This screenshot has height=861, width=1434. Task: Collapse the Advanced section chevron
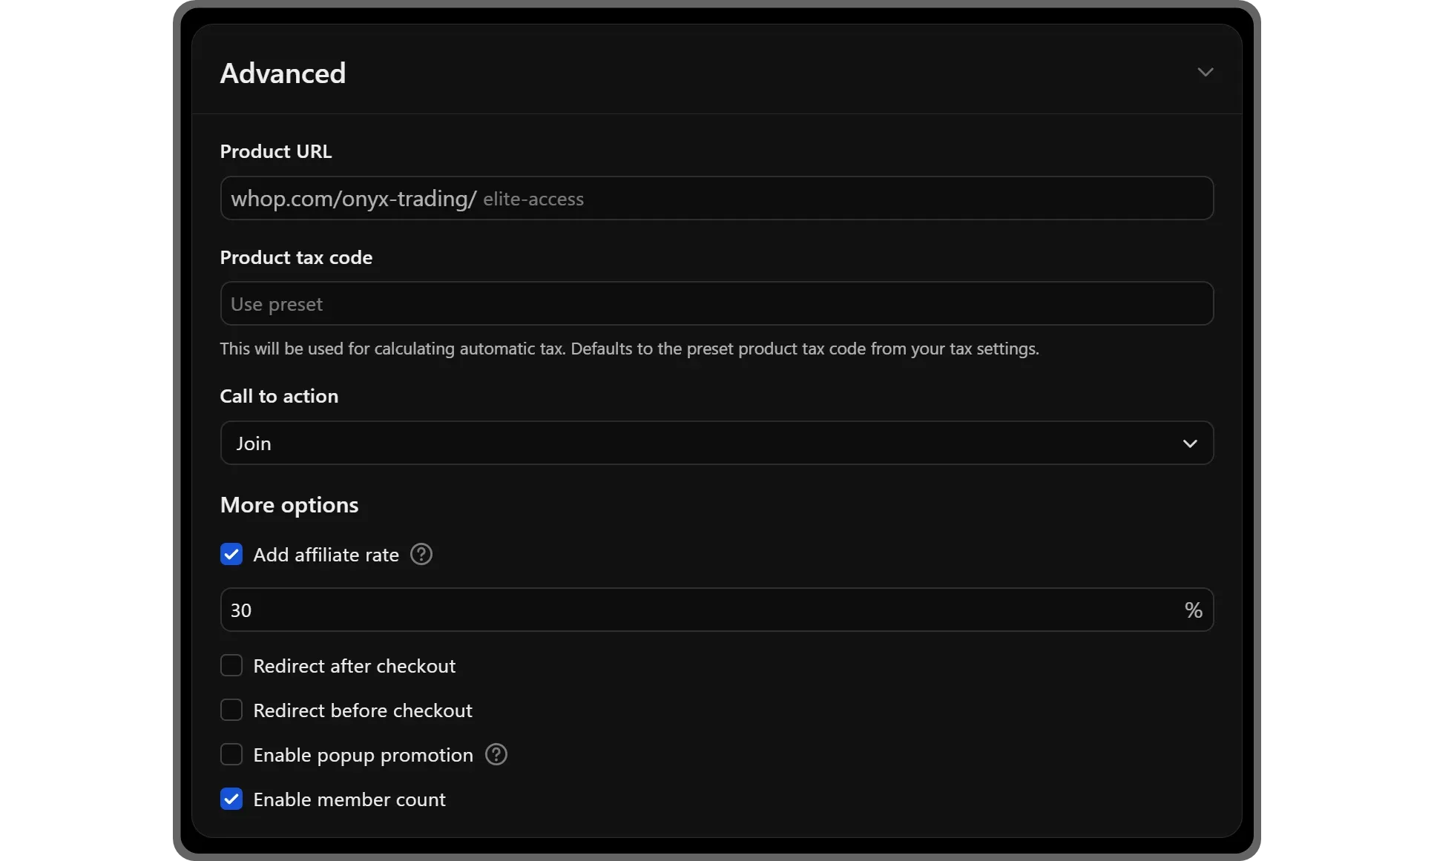pyautogui.click(x=1205, y=72)
